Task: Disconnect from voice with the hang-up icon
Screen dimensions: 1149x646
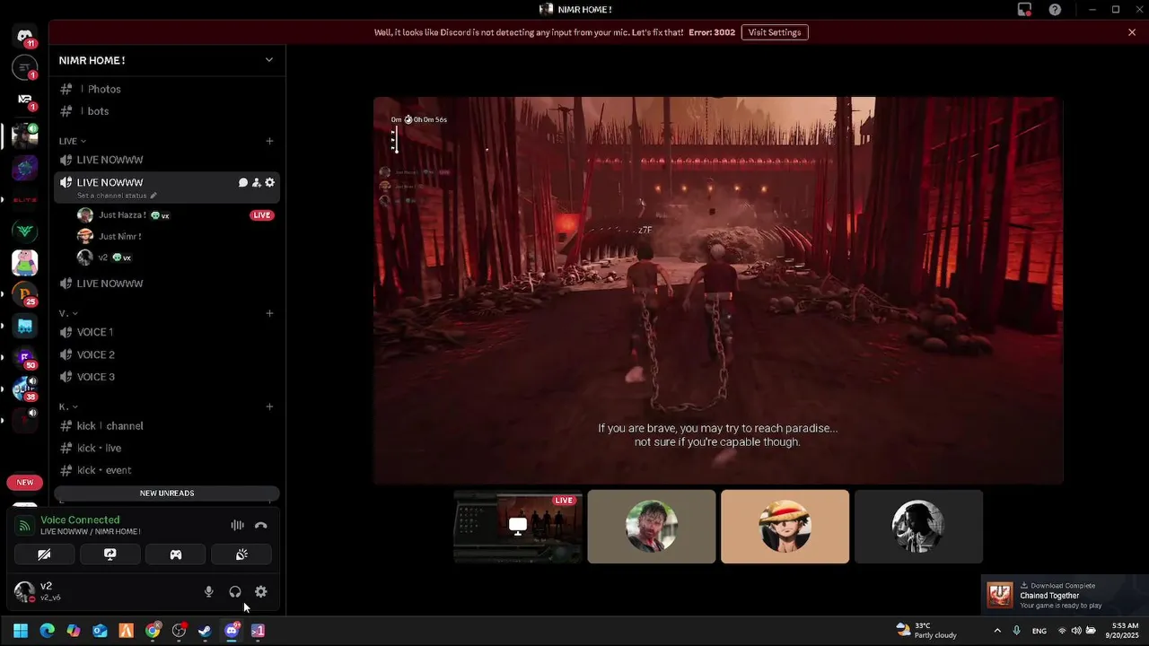Action: click(261, 525)
